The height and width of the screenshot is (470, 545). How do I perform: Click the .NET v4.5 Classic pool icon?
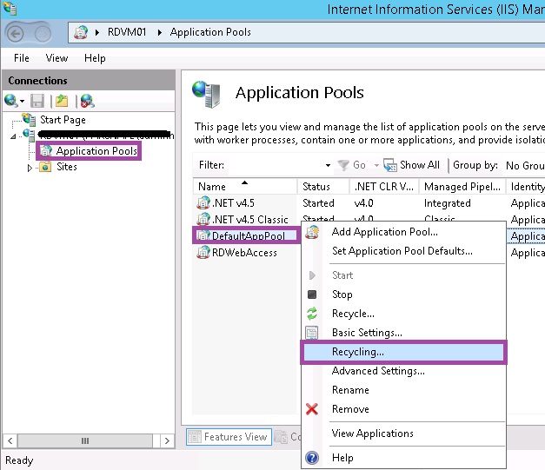(203, 219)
